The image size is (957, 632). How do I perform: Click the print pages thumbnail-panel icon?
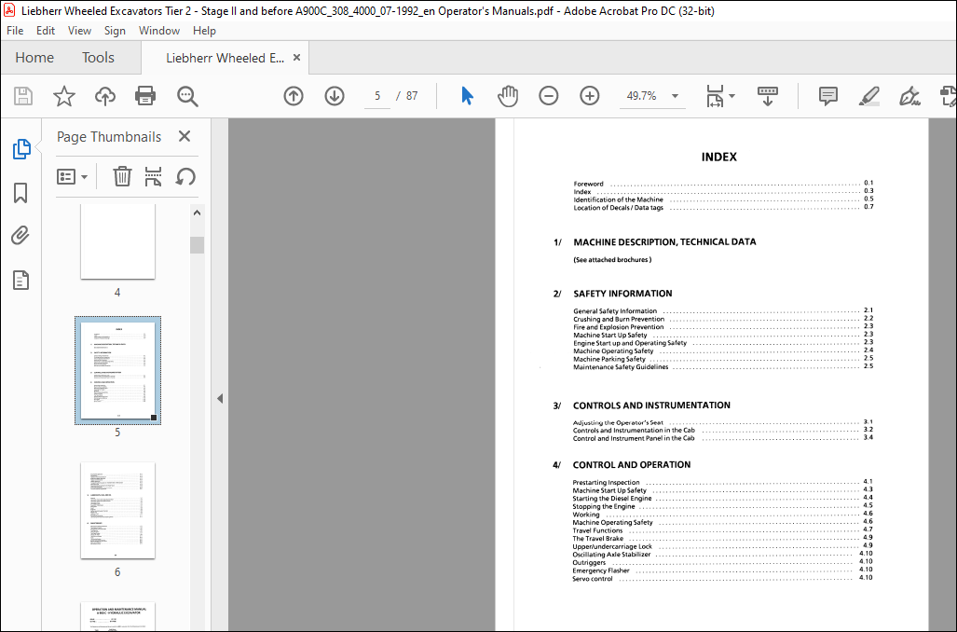[x=153, y=176]
